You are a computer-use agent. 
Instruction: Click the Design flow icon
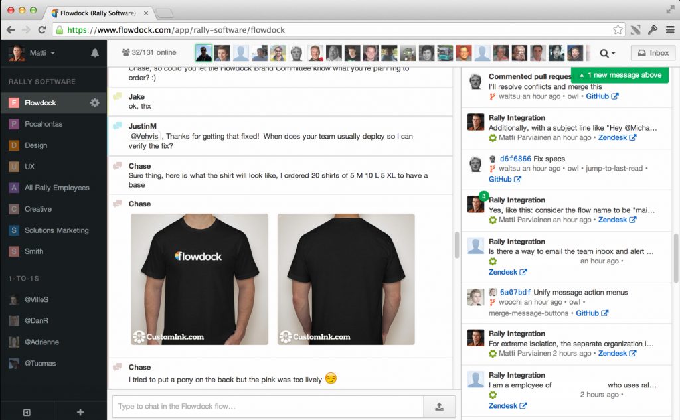pos(14,145)
